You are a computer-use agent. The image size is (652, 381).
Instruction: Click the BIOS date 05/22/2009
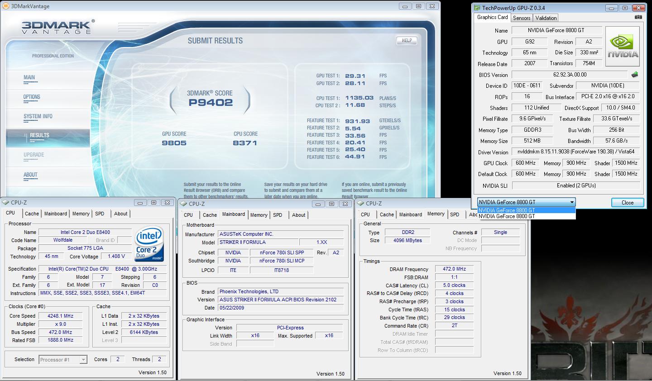pyautogui.click(x=281, y=308)
